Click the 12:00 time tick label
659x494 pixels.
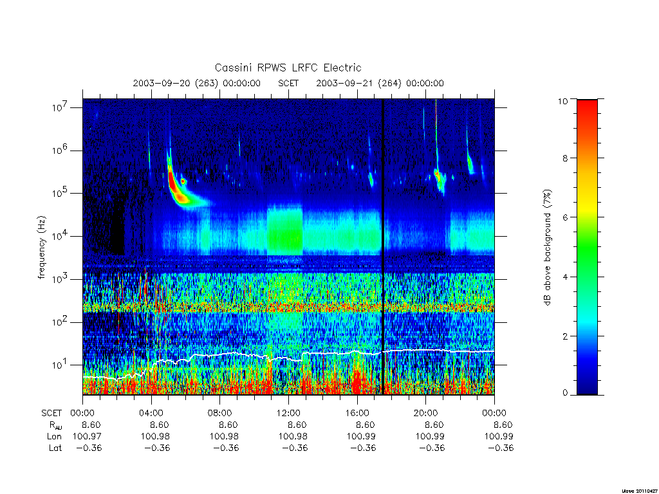(288, 413)
